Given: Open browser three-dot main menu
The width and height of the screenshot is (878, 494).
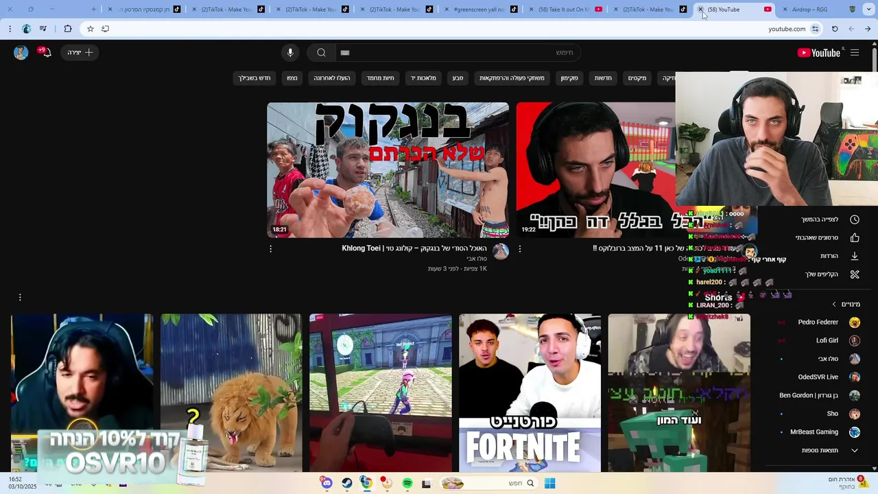Looking at the screenshot, I should click(10, 29).
